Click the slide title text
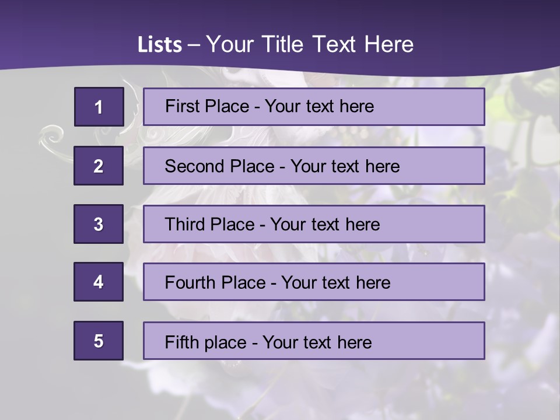Screen dimensions: 560x420 point(275,44)
